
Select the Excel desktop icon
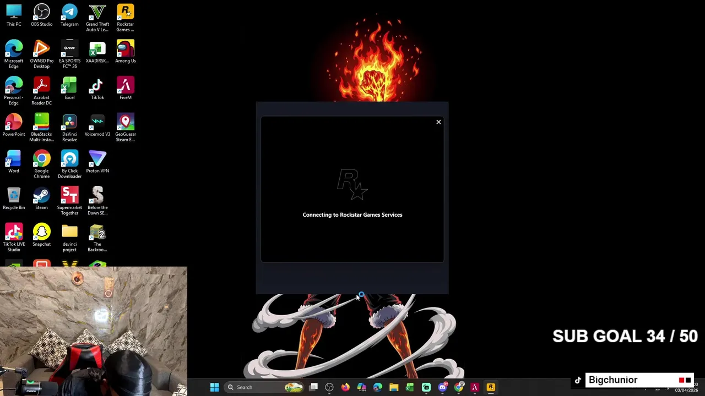pyautogui.click(x=69, y=89)
